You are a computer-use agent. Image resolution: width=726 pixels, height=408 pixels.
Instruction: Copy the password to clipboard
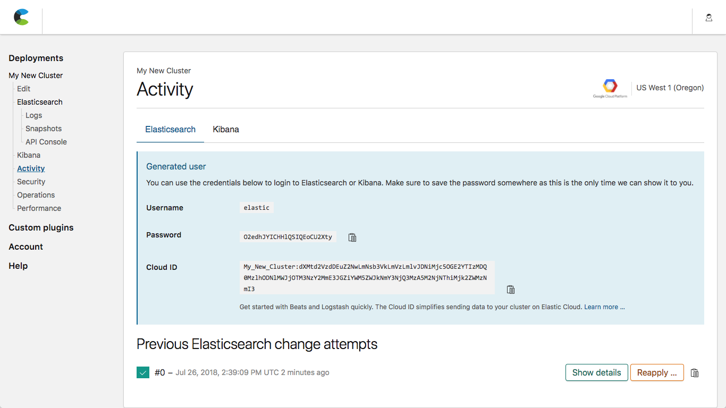352,237
